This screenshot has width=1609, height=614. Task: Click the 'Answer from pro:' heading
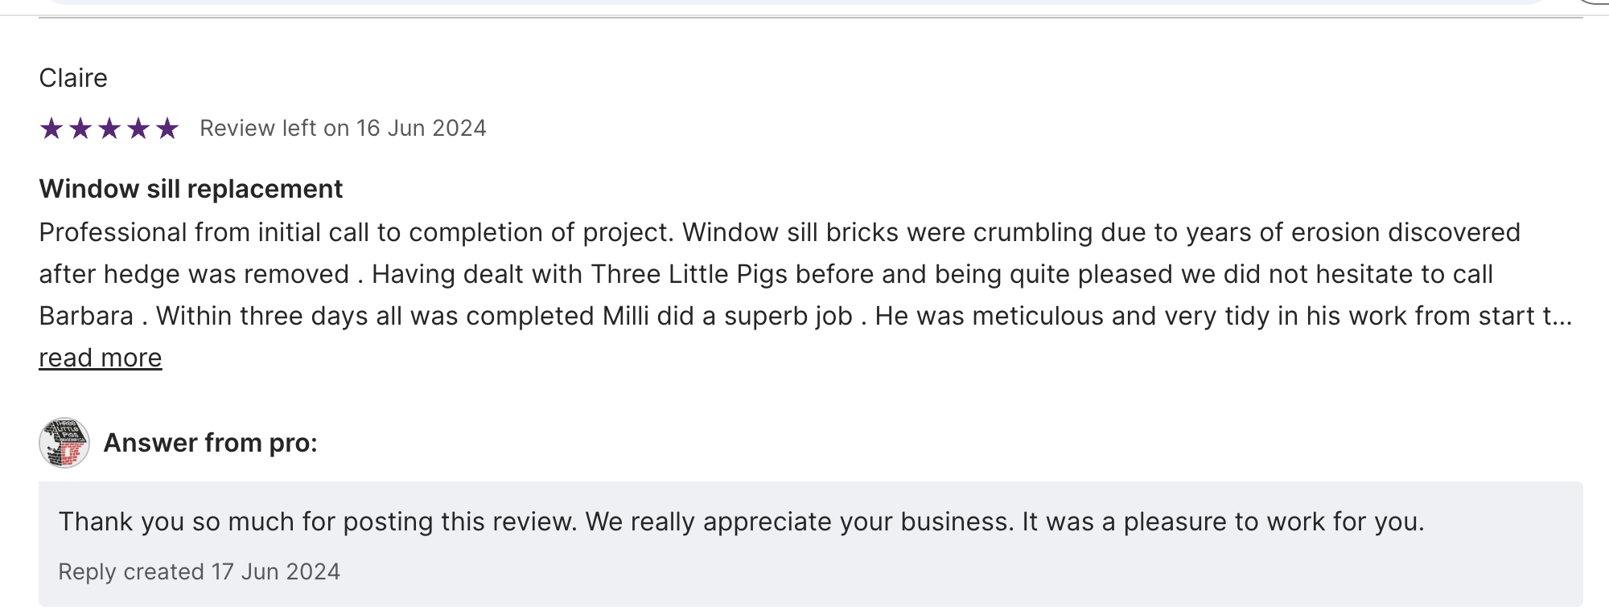[211, 443]
